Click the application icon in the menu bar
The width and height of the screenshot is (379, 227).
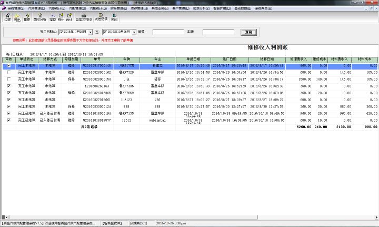4,8
